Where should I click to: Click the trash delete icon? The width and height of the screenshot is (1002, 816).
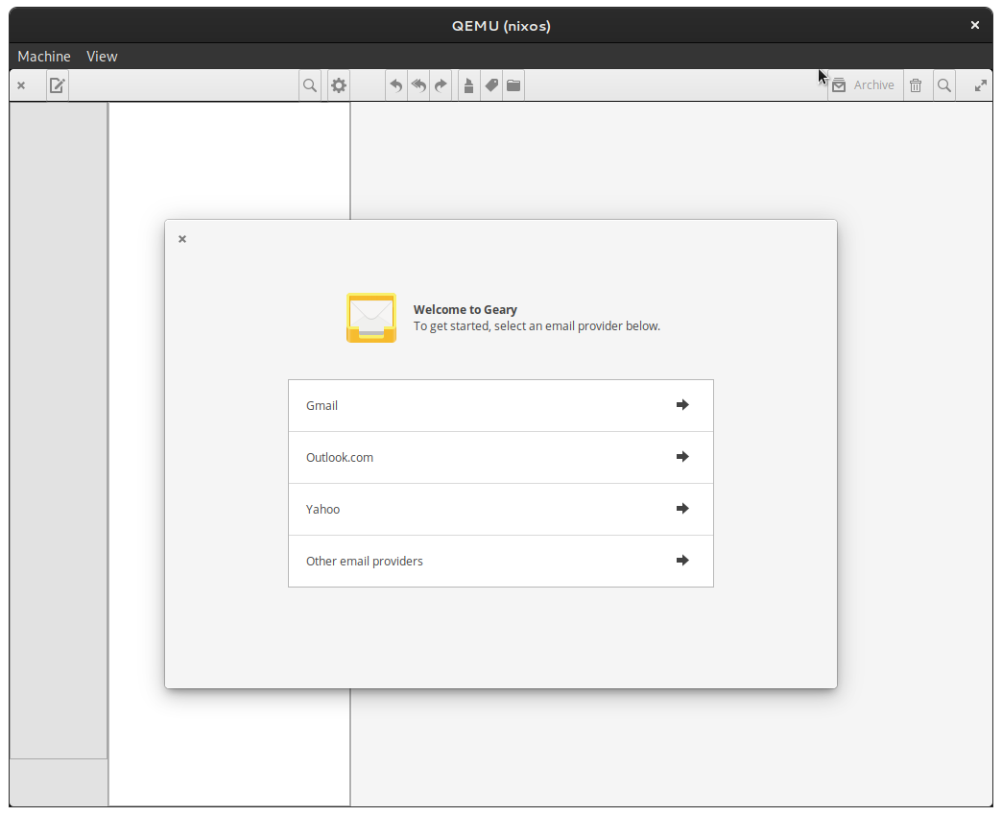[x=916, y=85]
